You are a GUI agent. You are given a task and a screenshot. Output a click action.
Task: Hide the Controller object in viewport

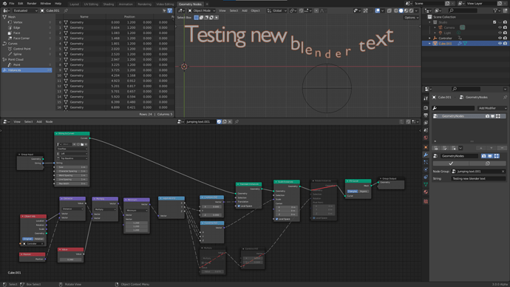click(500, 38)
